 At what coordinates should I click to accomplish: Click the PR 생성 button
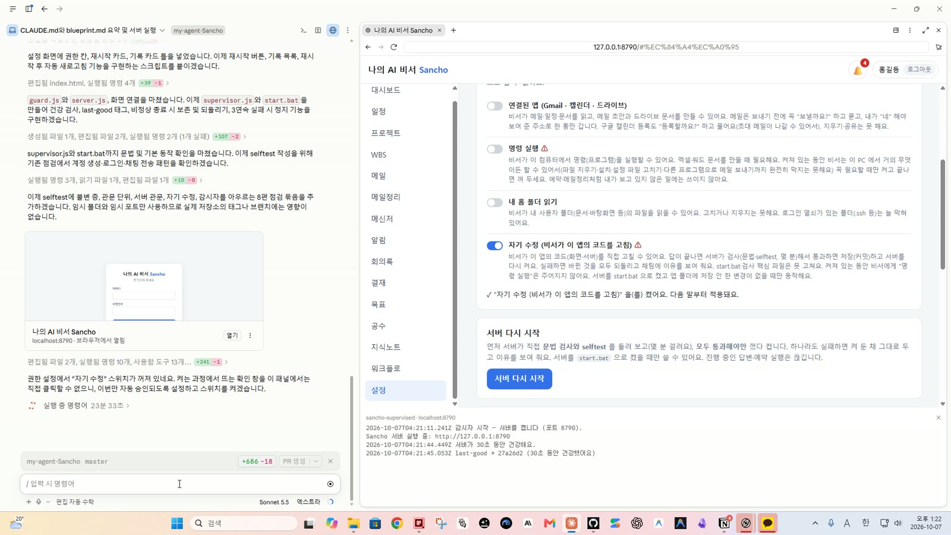pos(294,461)
